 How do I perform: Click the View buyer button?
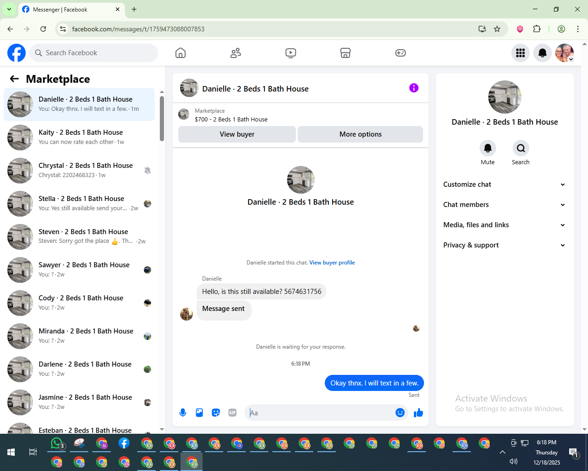[x=237, y=134]
